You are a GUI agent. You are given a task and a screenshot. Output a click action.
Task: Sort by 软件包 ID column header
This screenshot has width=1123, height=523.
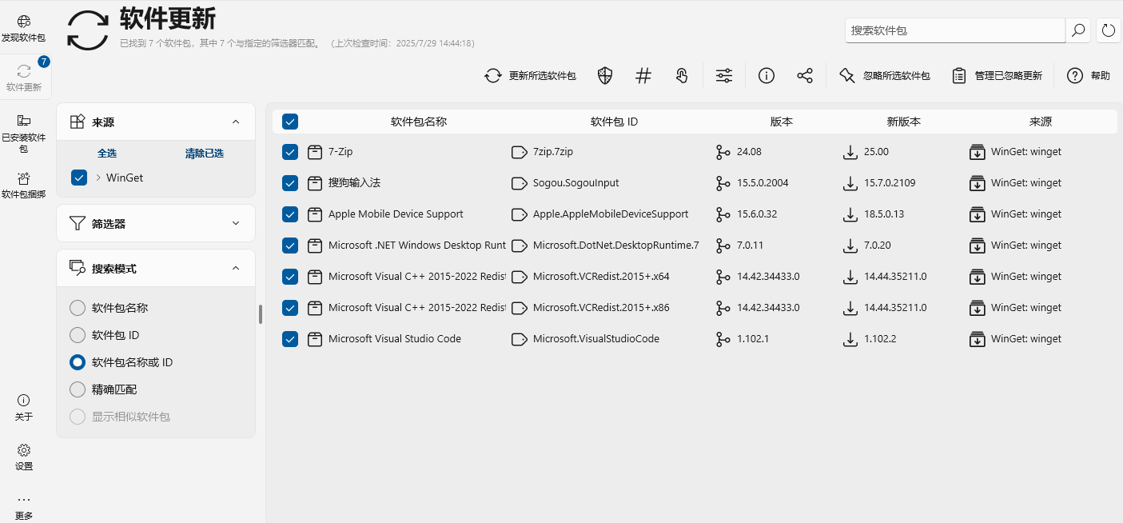pyautogui.click(x=614, y=122)
